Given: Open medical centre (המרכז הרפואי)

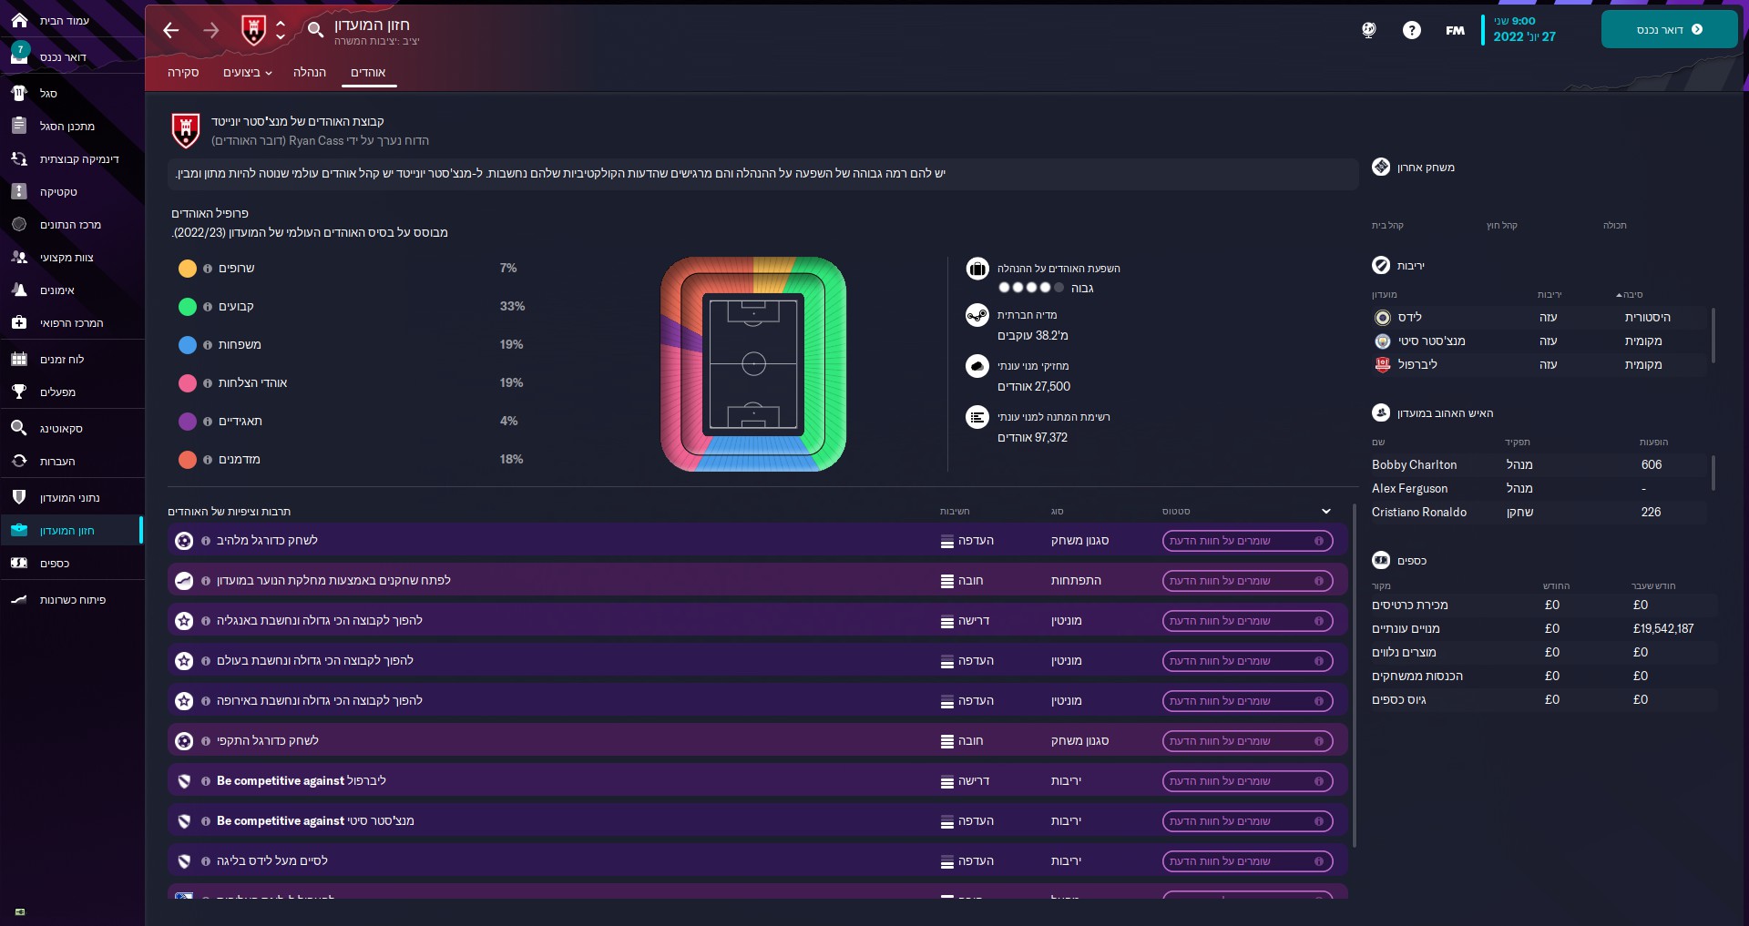Looking at the screenshot, I should pyautogui.click(x=72, y=322).
